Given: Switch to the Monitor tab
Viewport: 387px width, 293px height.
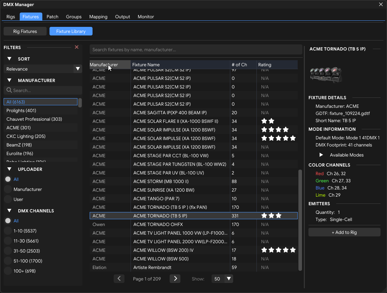Looking at the screenshot, I should click(146, 16).
